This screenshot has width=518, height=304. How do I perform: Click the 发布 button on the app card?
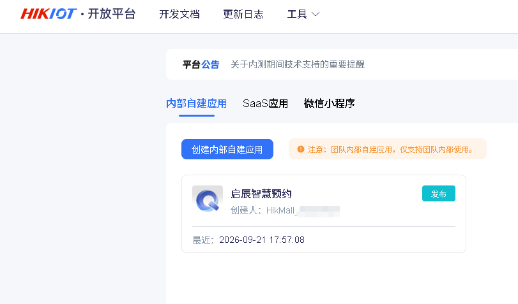pos(439,194)
